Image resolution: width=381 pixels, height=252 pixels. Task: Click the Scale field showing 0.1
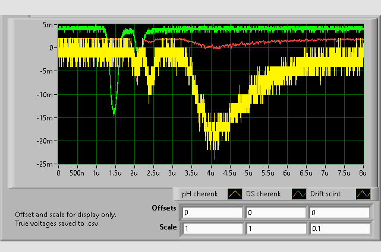pyautogui.click(x=338, y=228)
